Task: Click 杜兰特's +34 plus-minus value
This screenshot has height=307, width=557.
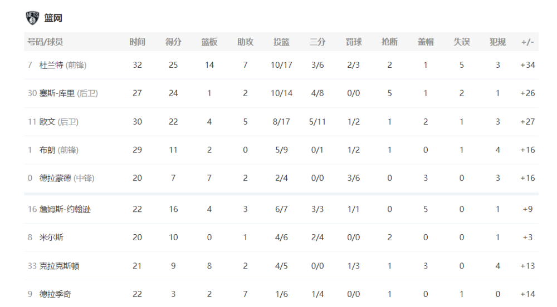Action: (527, 65)
